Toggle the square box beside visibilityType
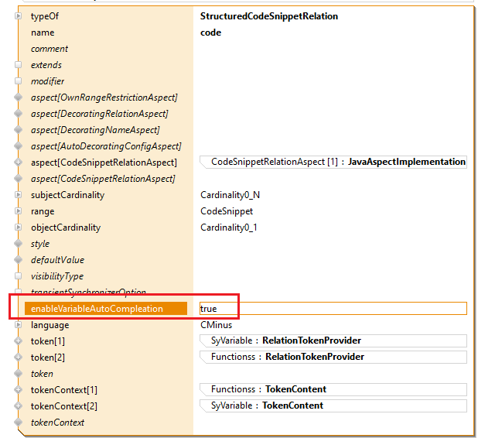478x438 pixels. coord(19,276)
